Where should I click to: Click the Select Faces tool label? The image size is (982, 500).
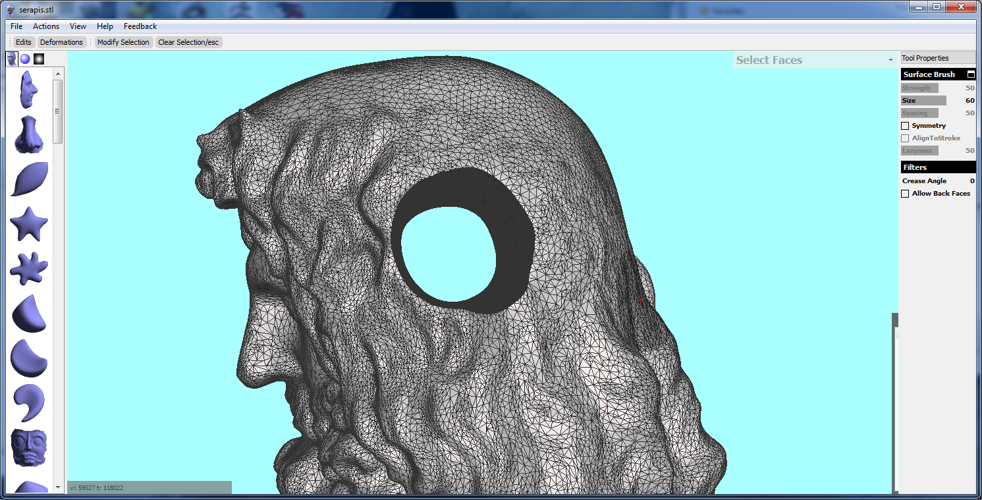click(769, 60)
